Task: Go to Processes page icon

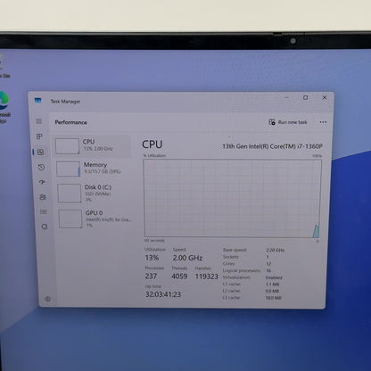Action: coord(39,136)
